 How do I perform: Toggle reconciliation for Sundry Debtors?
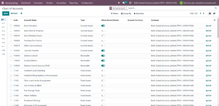click(x=103, y=61)
